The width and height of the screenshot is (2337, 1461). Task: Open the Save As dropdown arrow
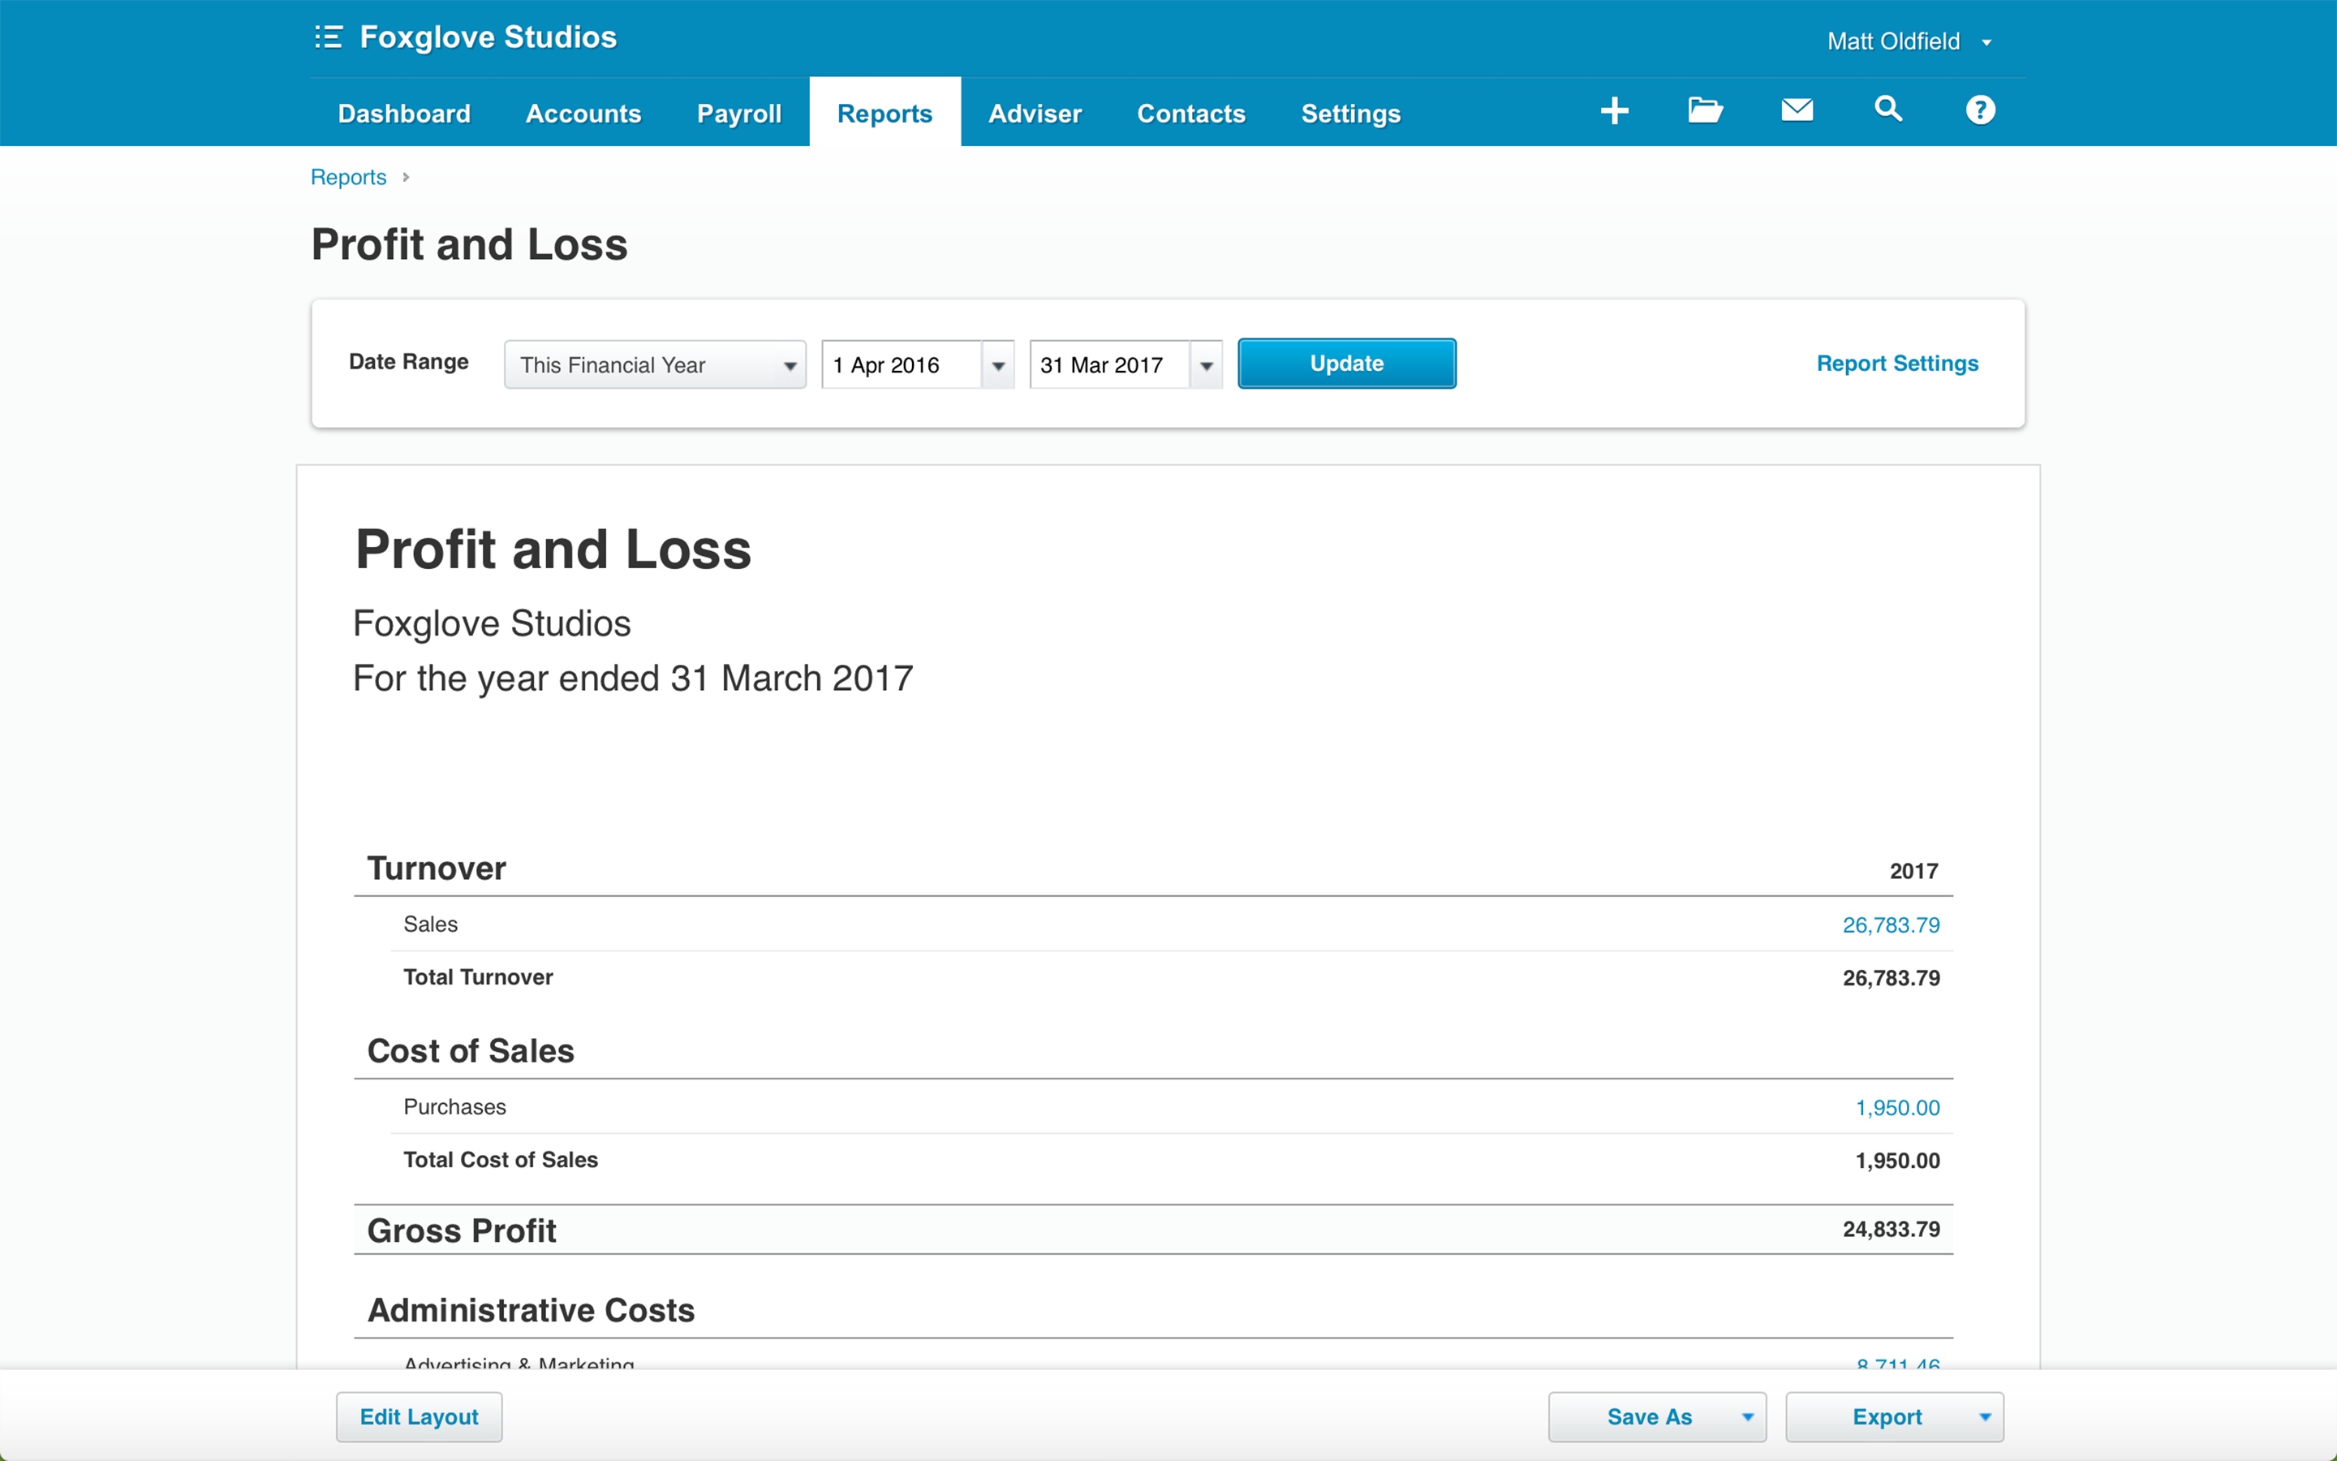coord(1750,1414)
